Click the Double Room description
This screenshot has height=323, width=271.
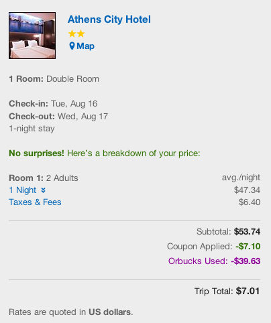72,79
